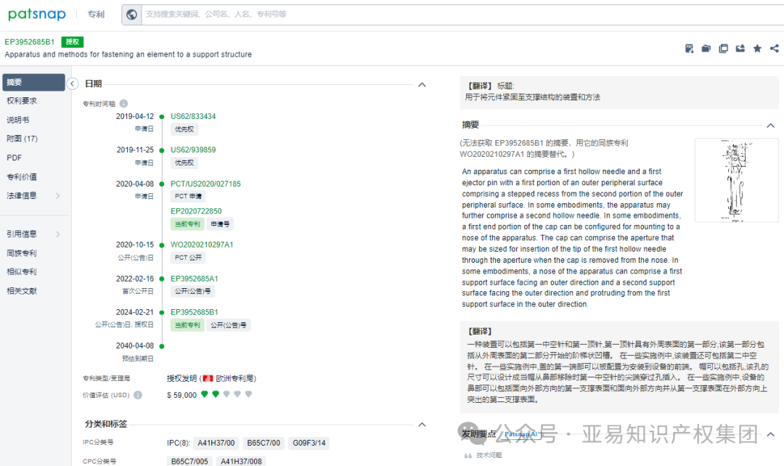Image resolution: width=784 pixels, height=466 pixels.
Task: Click the globe icon beside the search bar
Action: [131, 14]
